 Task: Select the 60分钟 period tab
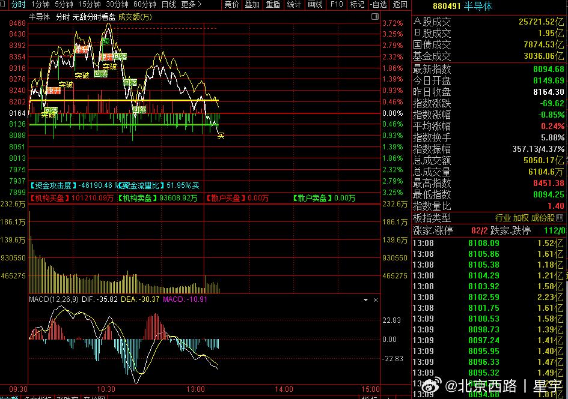[144, 4]
